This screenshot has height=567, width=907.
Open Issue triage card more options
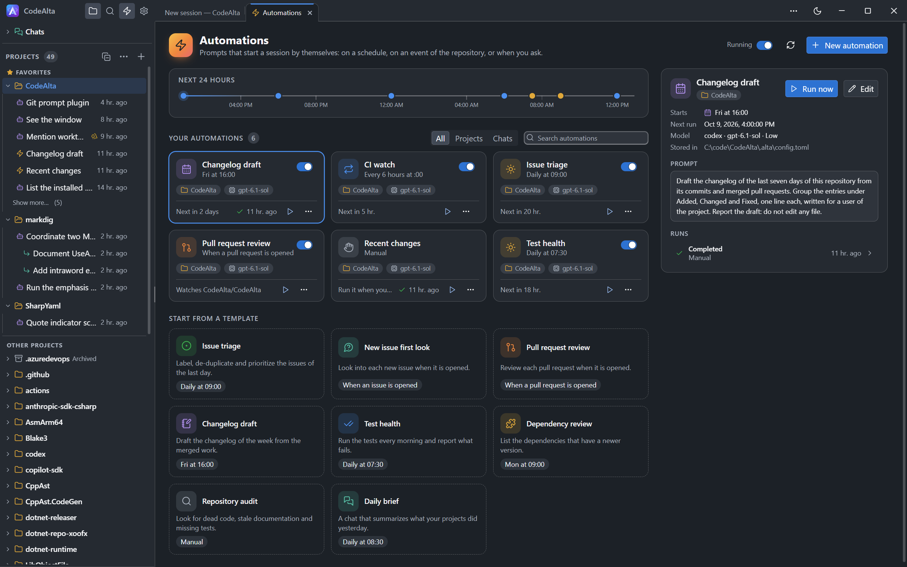pyautogui.click(x=628, y=212)
